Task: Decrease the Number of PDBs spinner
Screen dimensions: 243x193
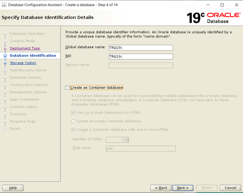Action: 126,141
